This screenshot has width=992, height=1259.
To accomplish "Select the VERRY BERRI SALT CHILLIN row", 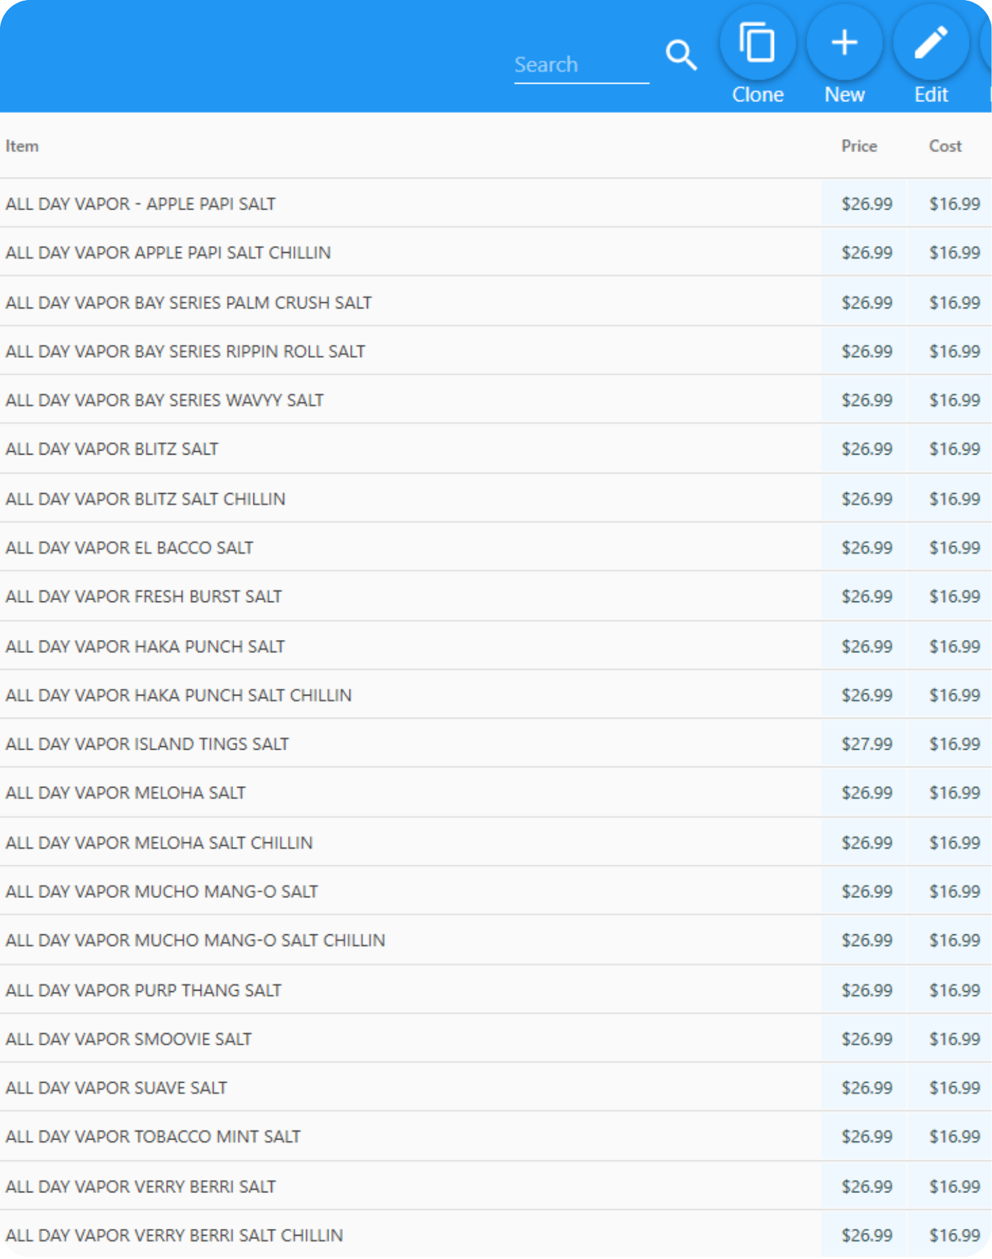I will 174,1235.
